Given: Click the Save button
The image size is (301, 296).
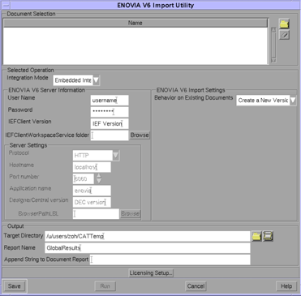Looking at the screenshot, I should tap(15, 286).
